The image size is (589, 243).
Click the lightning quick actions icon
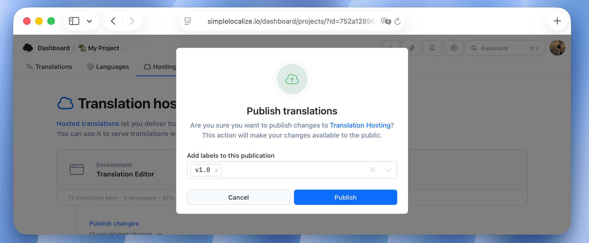pyautogui.click(x=411, y=48)
